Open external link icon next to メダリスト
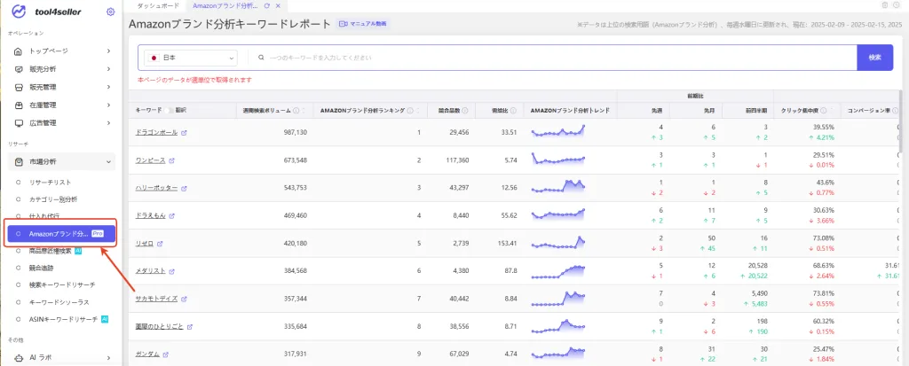The width and height of the screenshot is (909, 366). coord(171,271)
